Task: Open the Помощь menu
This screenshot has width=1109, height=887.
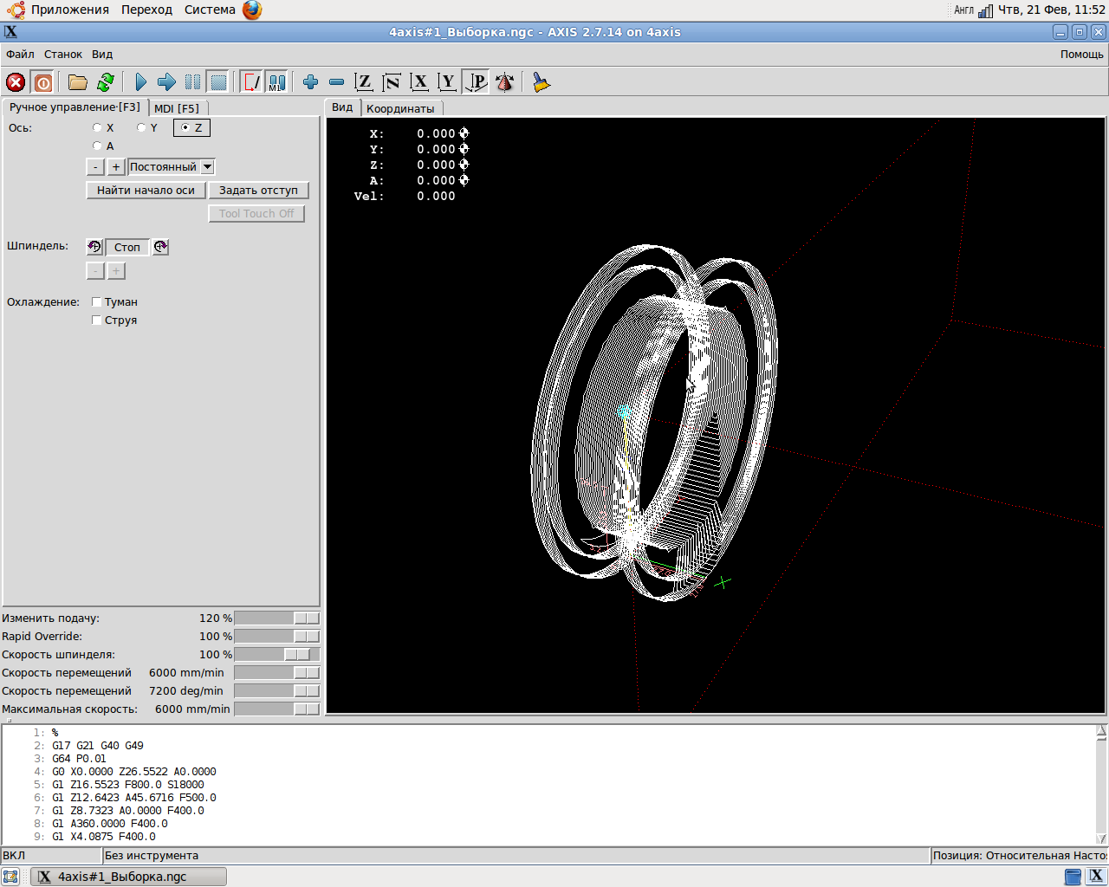Action: [x=1082, y=54]
